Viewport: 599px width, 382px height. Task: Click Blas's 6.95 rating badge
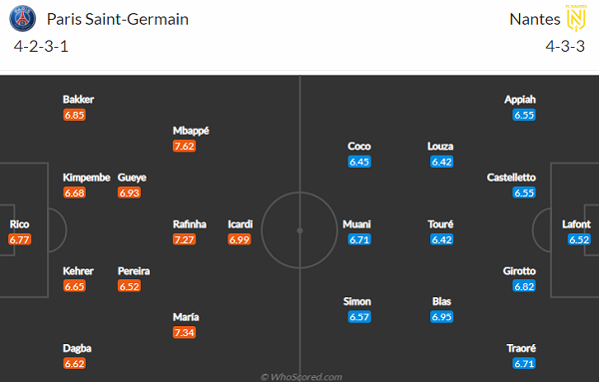pos(441,317)
